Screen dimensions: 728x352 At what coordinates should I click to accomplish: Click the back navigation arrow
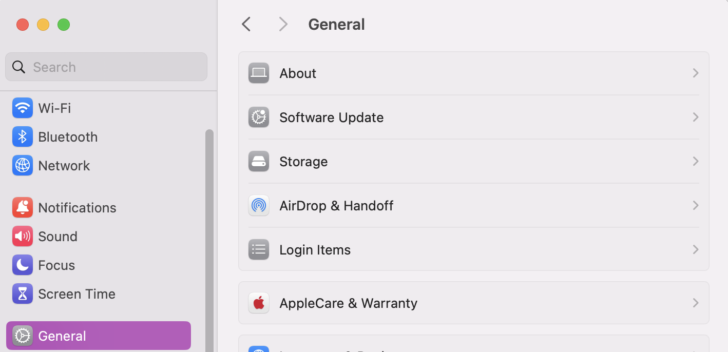click(x=246, y=24)
